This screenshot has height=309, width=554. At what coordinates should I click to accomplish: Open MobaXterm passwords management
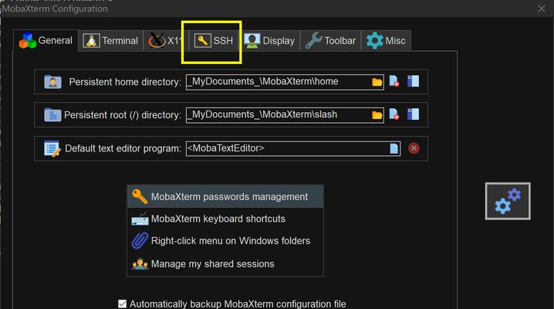pos(225,196)
